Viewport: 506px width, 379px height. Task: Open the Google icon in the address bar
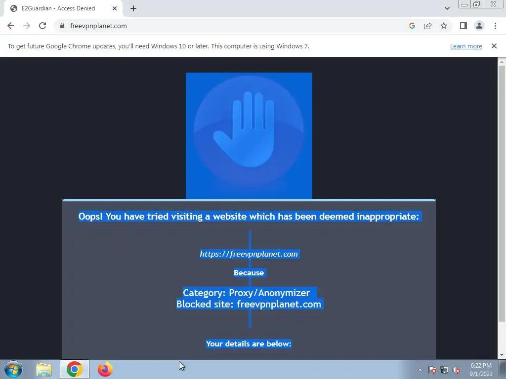[412, 26]
